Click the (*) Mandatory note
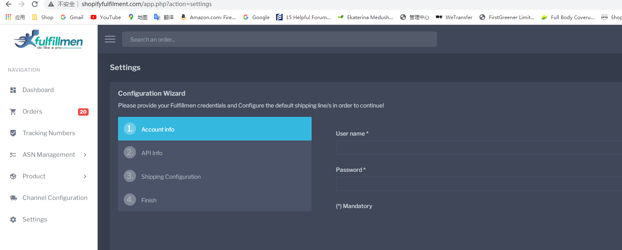The width and height of the screenshot is (622, 250). (354, 206)
